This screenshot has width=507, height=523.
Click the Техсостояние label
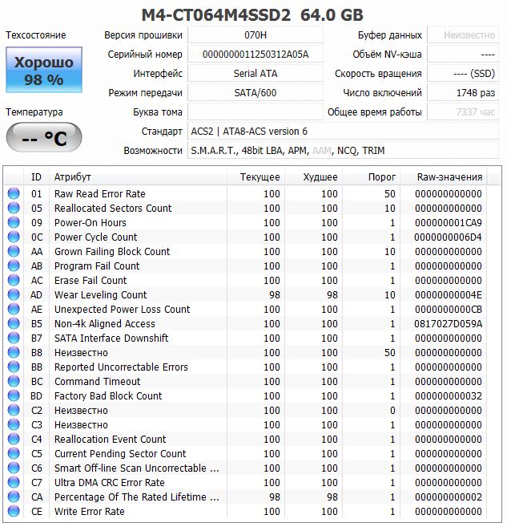coord(36,35)
